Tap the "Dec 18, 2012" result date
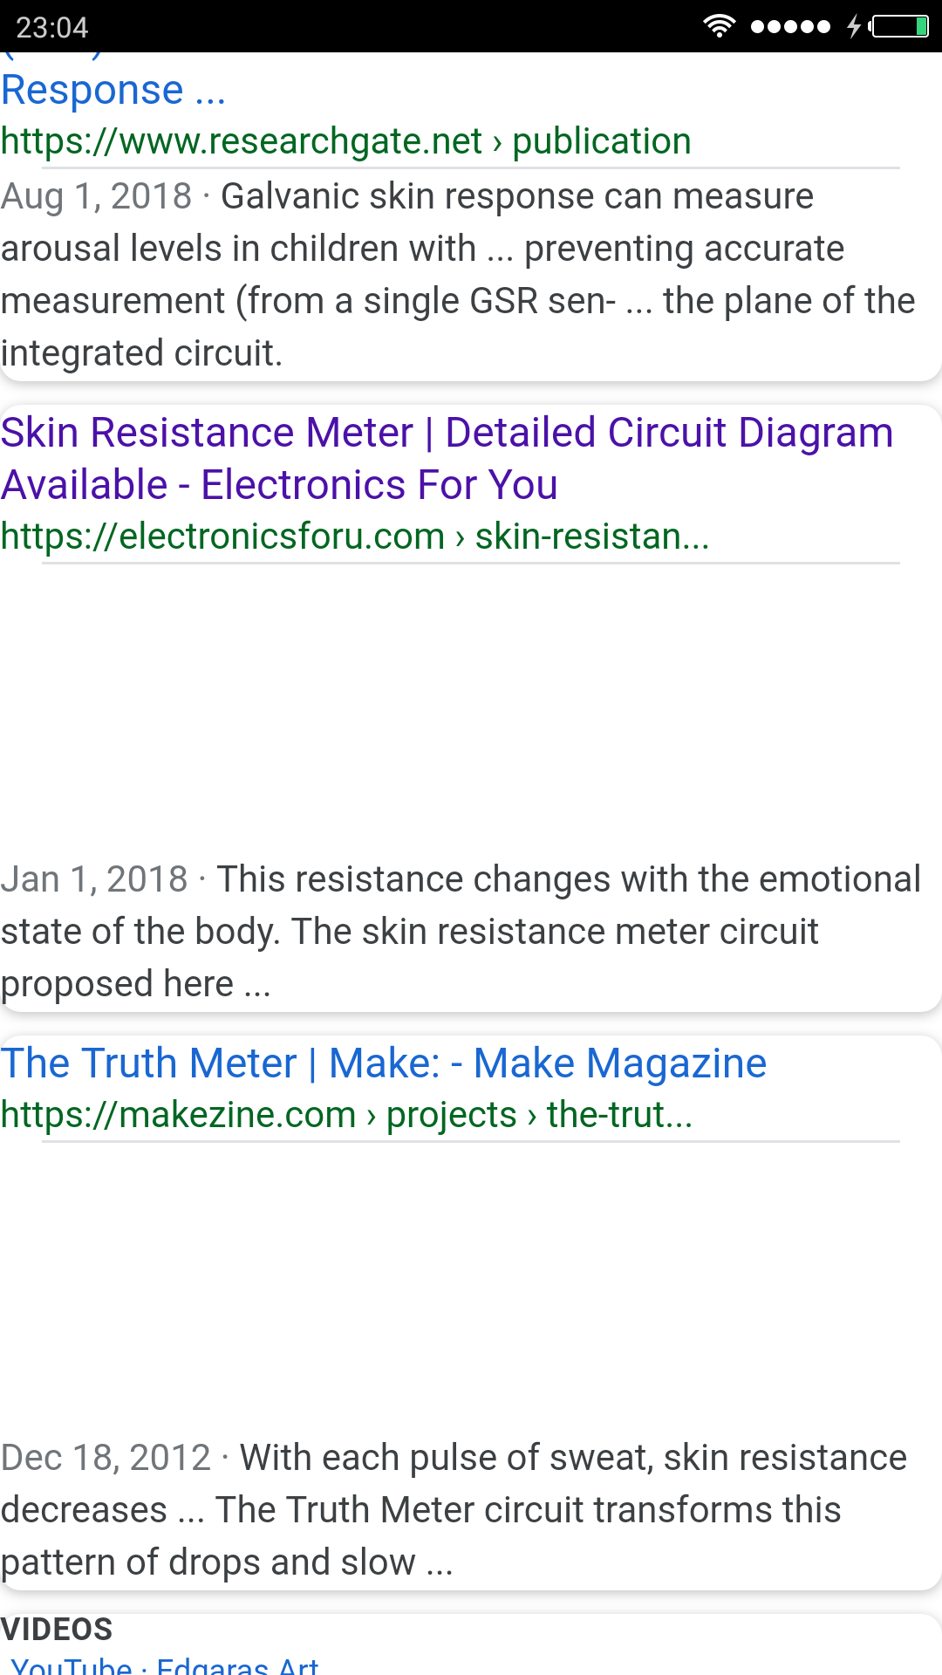 pyautogui.click(x=106, y=1458)
